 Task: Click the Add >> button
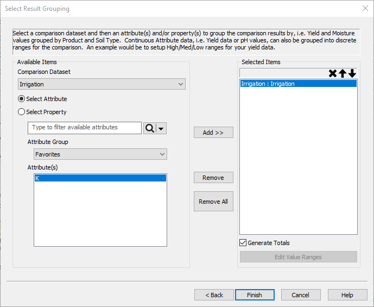(x=213, y=133)
